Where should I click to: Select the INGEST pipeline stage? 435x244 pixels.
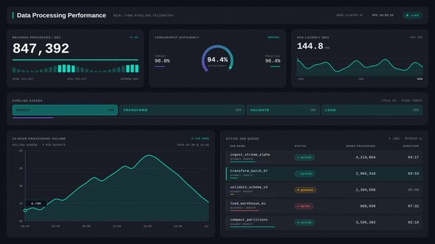click(65, 110)
